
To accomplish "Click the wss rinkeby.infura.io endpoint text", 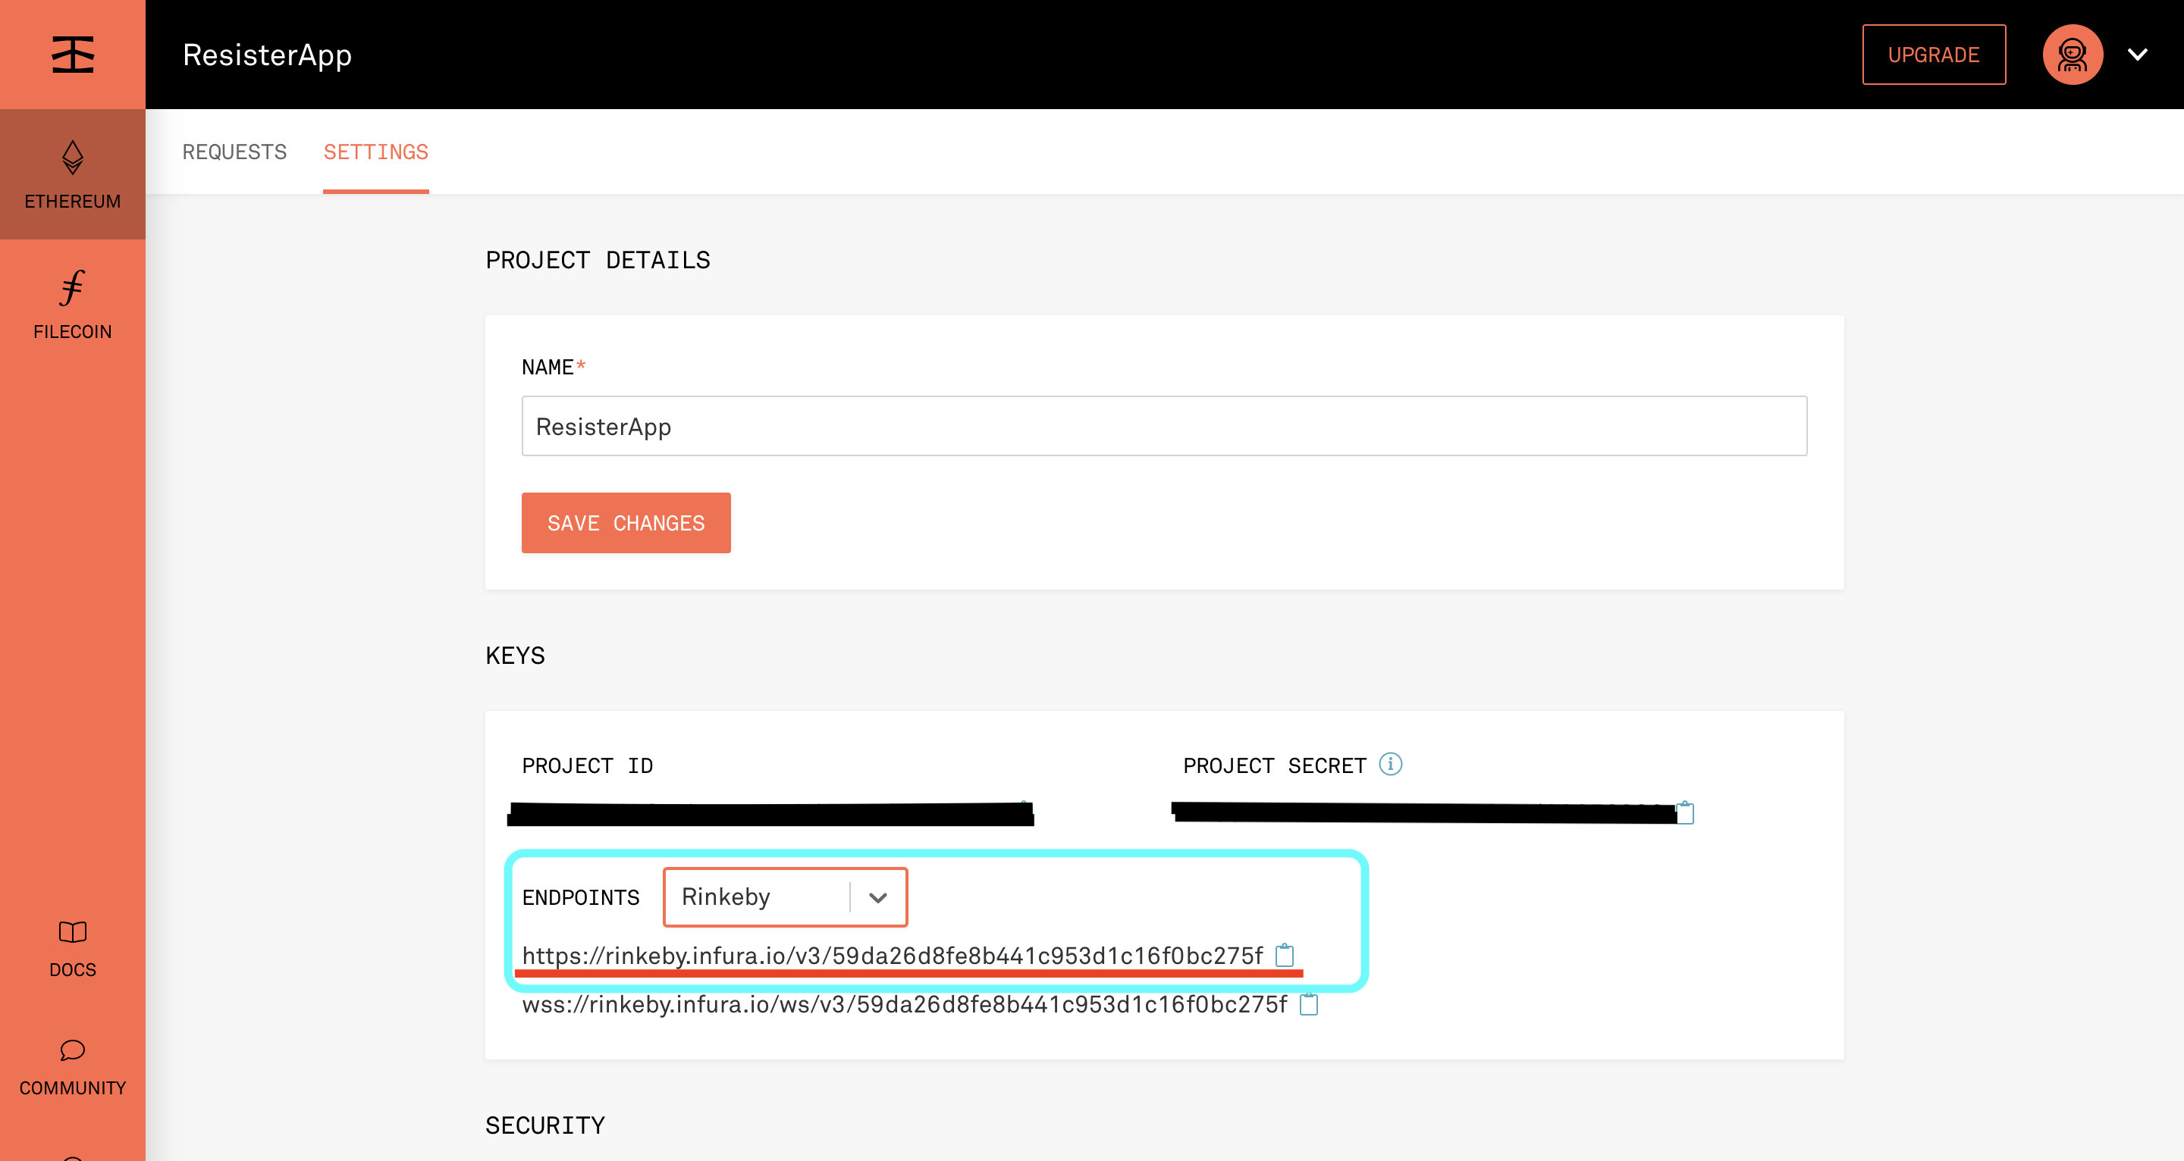I will click(x=904, y=1004).
